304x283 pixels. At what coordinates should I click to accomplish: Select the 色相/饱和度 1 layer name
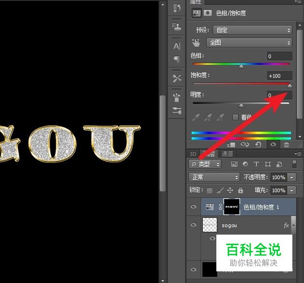[261, 207]
